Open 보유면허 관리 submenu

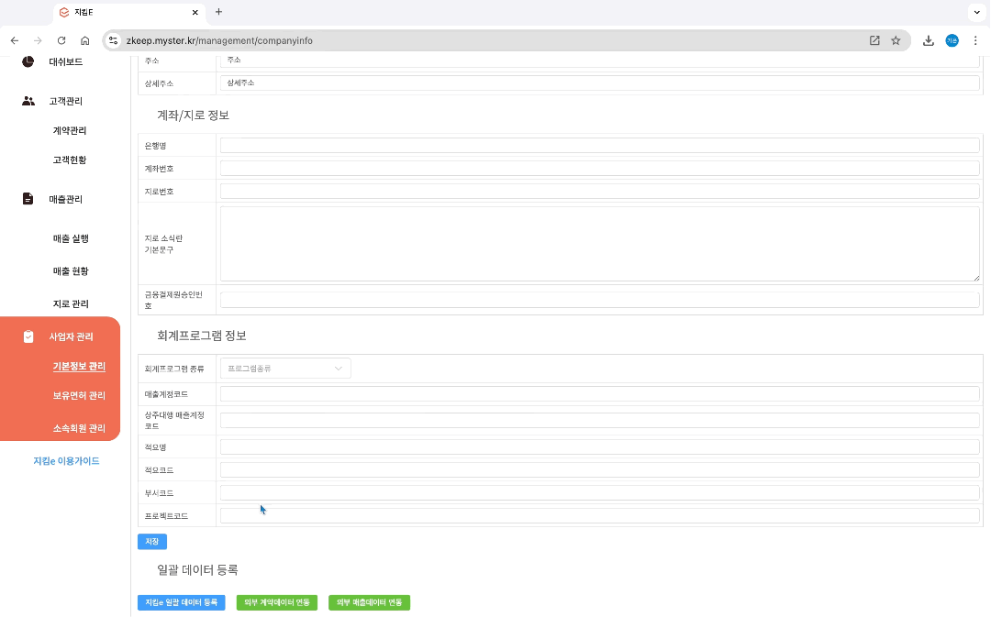(x=79, y=396)
